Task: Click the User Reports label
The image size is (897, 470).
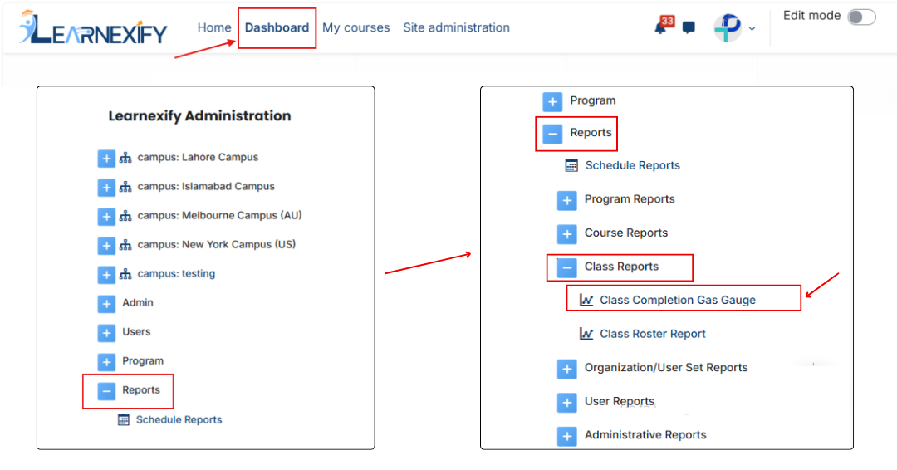Action: [620, 401]
